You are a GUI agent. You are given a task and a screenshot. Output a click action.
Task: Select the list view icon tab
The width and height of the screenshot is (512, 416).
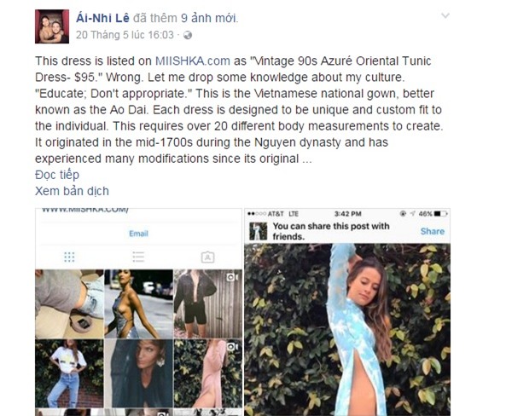point(138,257)
